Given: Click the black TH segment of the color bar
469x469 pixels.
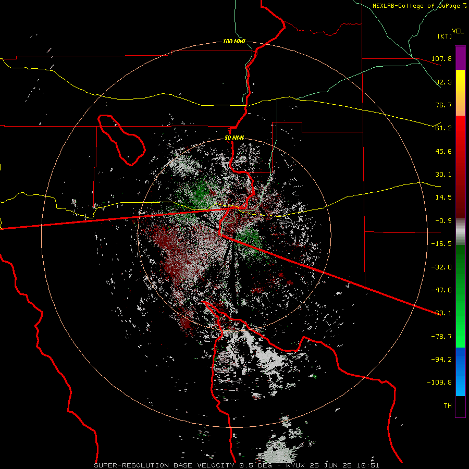Looking at the screenshot, I should point(460,406).
